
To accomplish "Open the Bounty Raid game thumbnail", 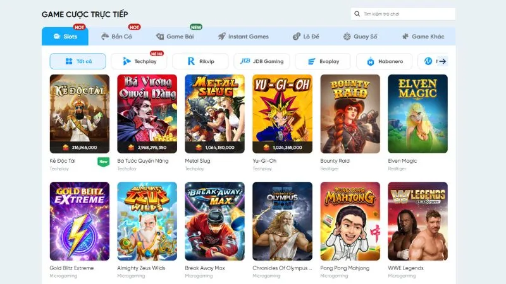I will coord(350,114).
